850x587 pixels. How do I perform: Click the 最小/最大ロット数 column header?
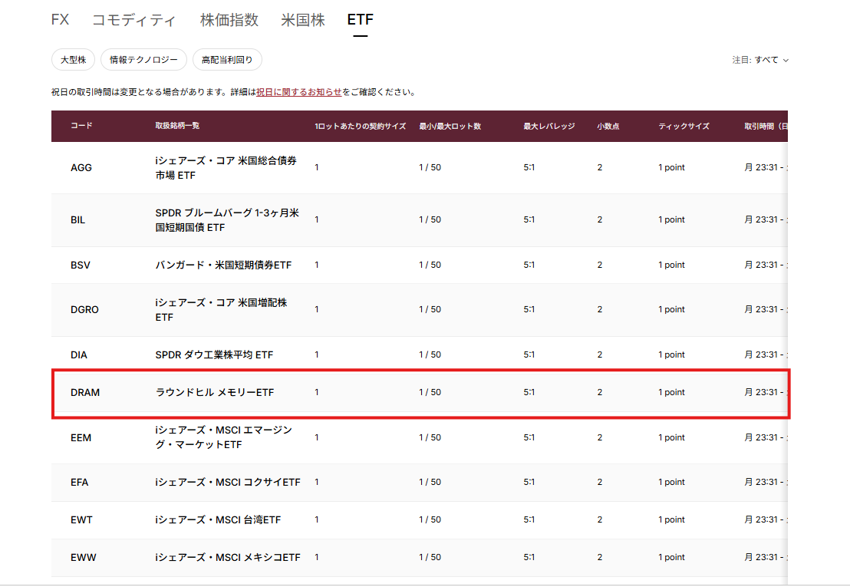[x=450, y=127]
